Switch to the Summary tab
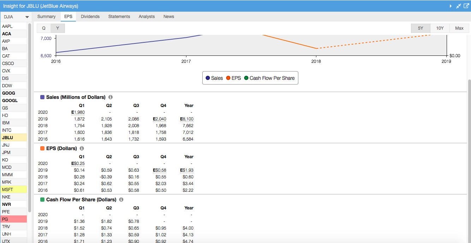 pyautogui.click(x=47, y=17)
